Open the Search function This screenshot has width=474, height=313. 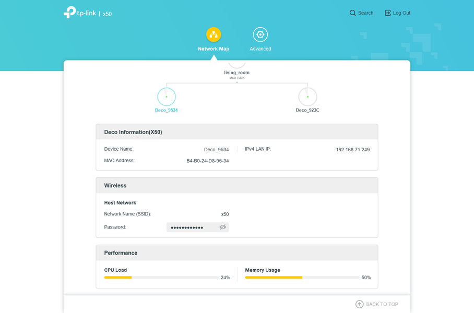pos(362,13)
